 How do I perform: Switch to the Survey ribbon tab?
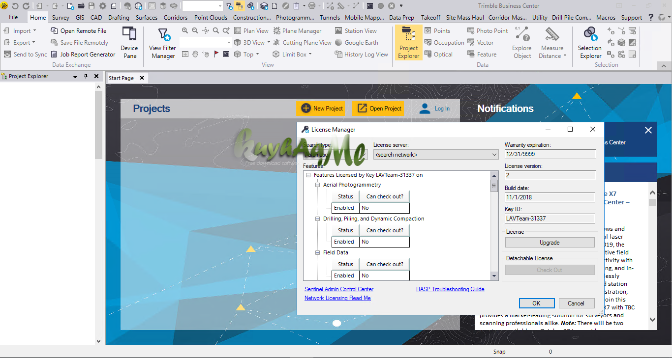61,17
